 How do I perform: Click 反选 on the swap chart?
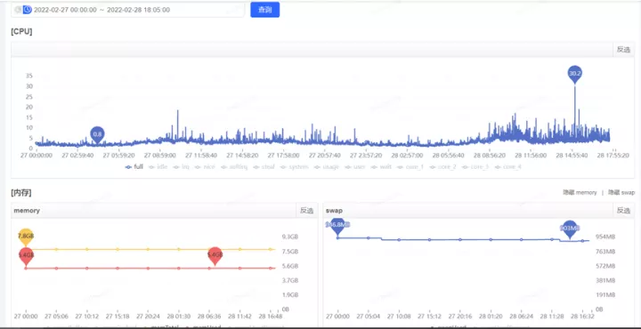click(x=623, y=211)
